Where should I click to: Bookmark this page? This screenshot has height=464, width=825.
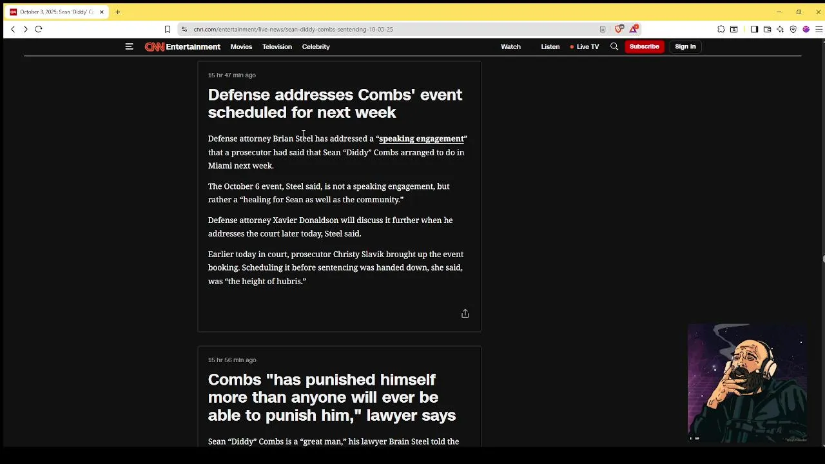[x=168, y=29]
